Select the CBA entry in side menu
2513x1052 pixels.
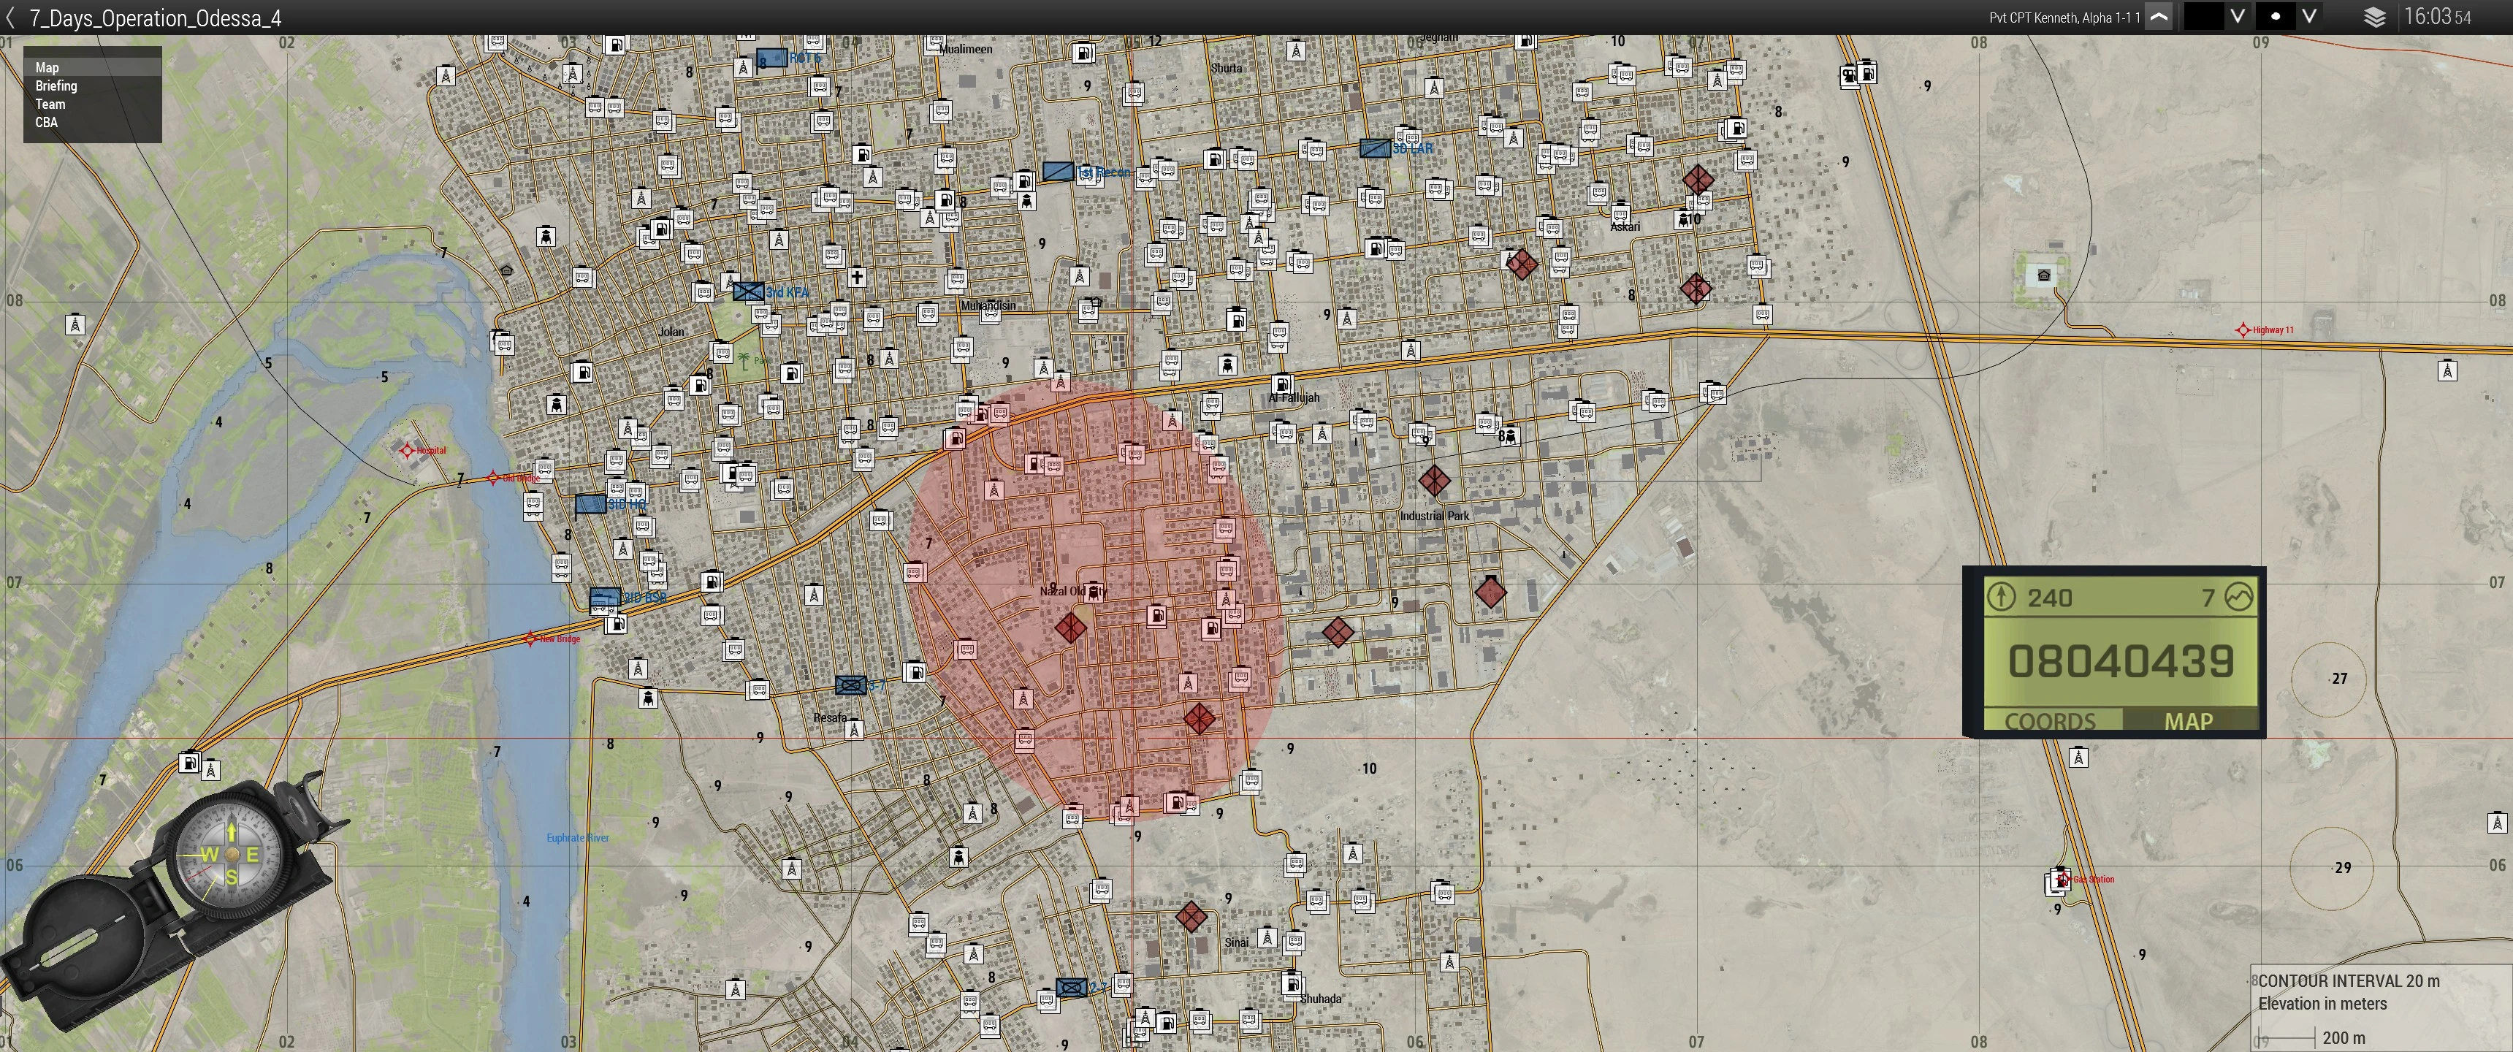tap(47, 122)
